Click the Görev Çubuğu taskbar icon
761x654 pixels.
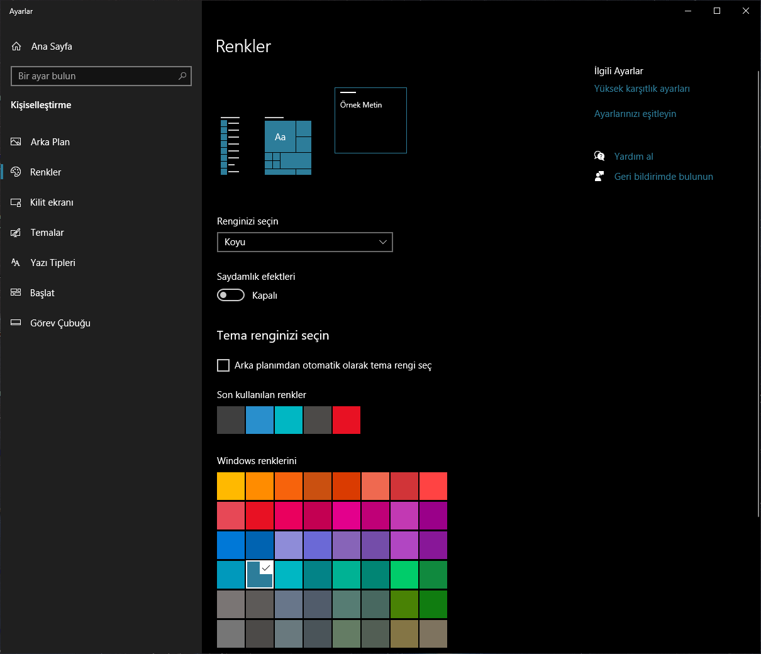click(16, 323)
